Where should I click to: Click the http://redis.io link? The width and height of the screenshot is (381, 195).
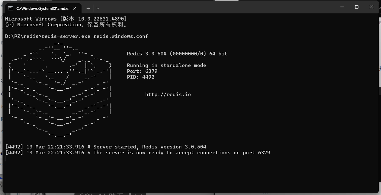[168, 94]
